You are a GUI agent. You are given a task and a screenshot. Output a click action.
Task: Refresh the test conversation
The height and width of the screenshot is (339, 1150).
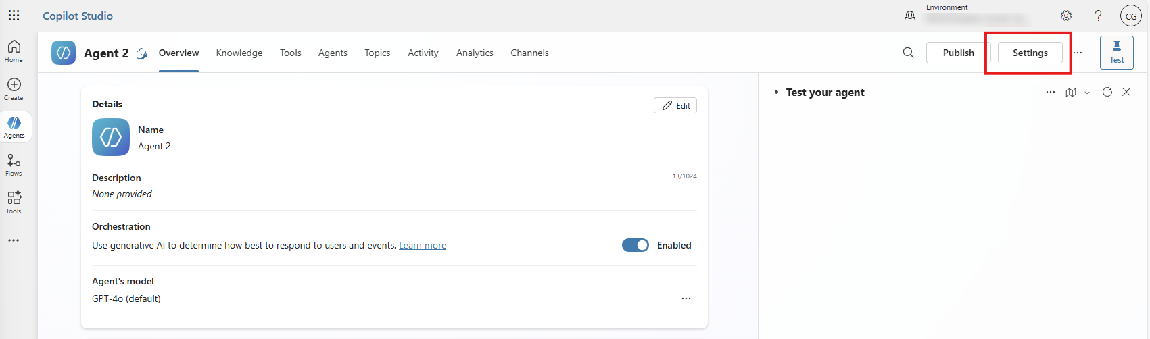(x=1107, y=92)
